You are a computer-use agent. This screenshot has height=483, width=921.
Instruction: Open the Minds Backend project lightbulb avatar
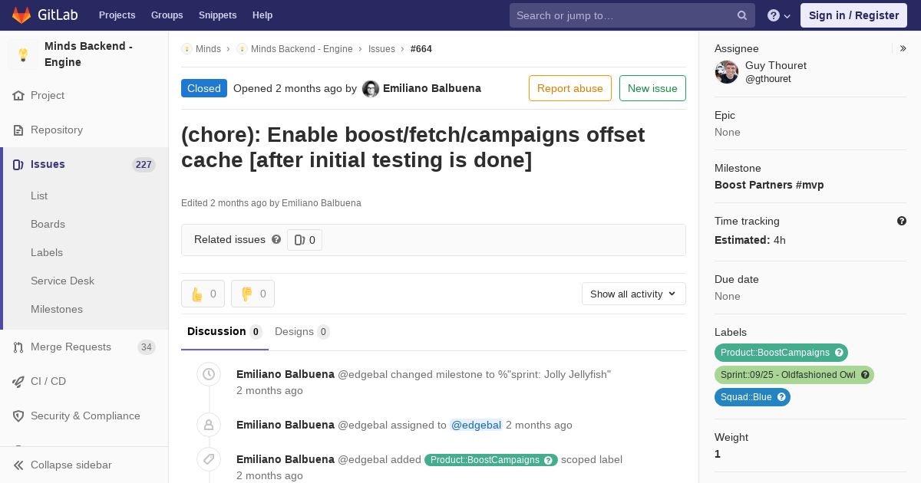(x=23, y=54)
